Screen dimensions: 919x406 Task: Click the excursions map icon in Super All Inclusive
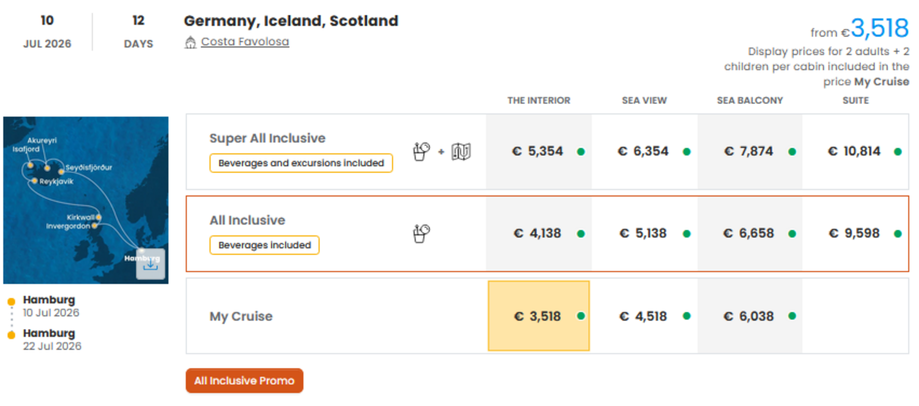461,151
